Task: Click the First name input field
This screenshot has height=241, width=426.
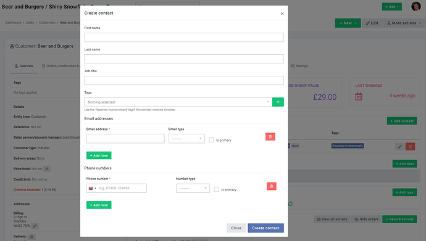Action: click(184, 38)
